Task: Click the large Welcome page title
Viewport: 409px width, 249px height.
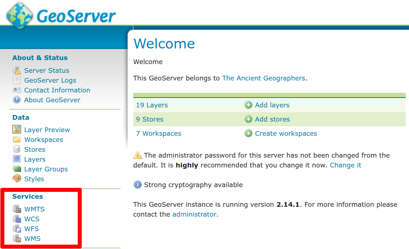Action: [164, 43]
